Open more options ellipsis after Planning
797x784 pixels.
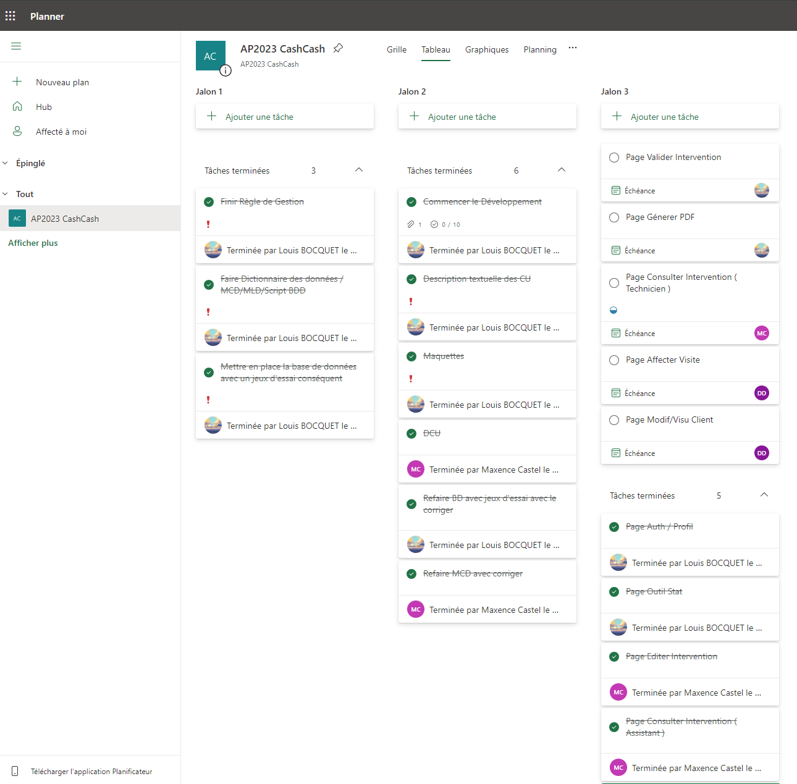(573, 48)
